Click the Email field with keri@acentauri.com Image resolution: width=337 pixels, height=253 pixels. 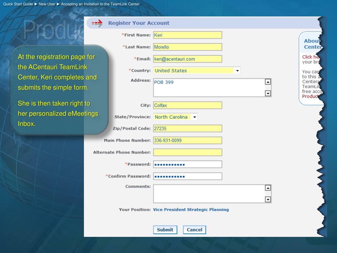pos(187,59)
